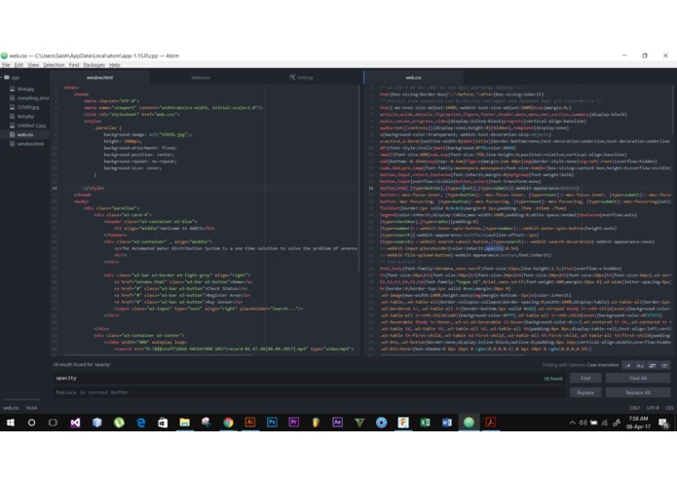Open Task View on the taskbar
The image size is (677, 481).
coord(54,423)
